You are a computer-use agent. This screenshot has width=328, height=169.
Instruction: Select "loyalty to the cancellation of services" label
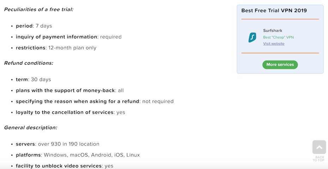[65, 113]
